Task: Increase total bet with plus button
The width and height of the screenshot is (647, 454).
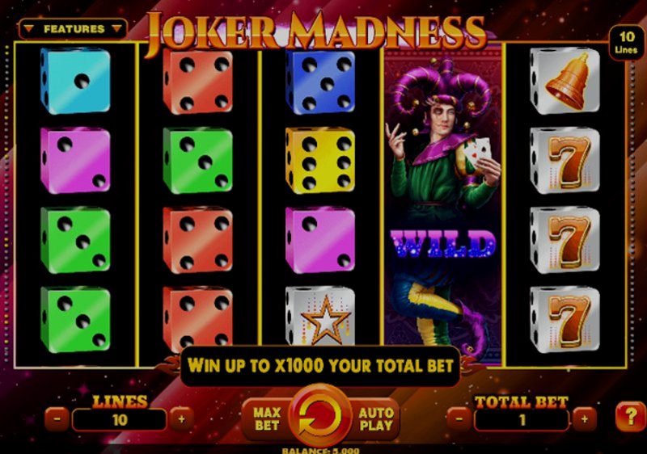Action: coord(584,419)
